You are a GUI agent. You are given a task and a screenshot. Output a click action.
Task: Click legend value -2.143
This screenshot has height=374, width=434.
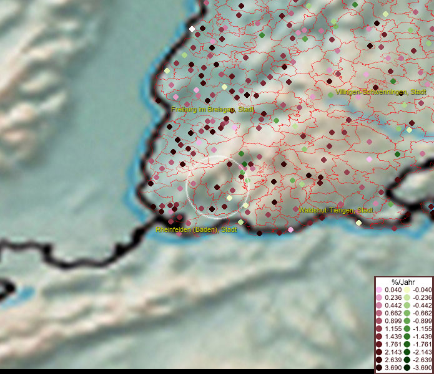pos(422,352)
